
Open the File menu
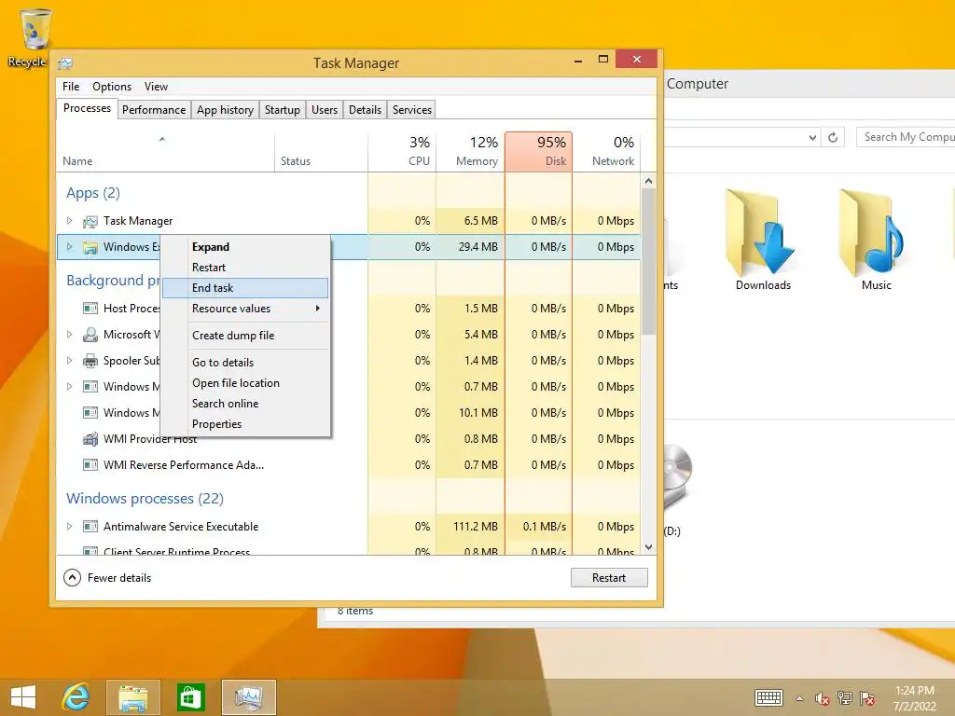(71, 87)
